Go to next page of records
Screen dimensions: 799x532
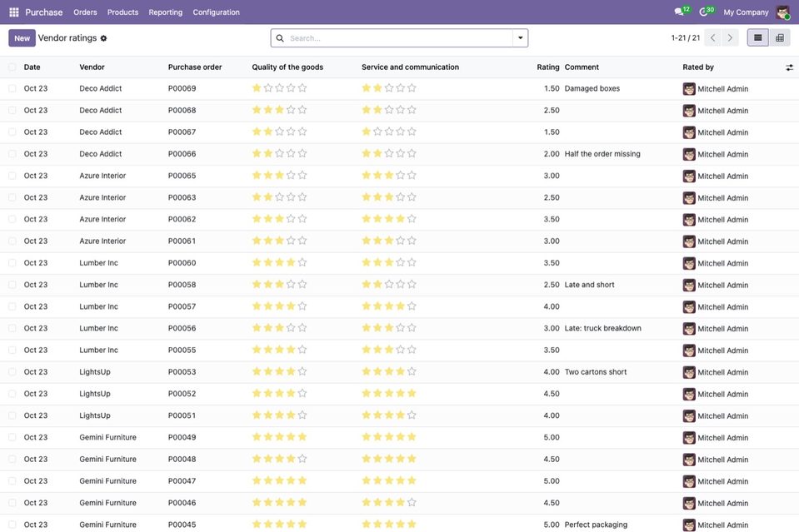tap(730, 37)
